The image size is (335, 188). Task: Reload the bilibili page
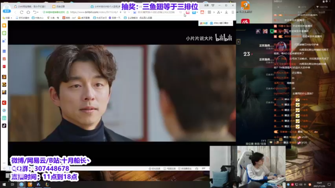22,12
